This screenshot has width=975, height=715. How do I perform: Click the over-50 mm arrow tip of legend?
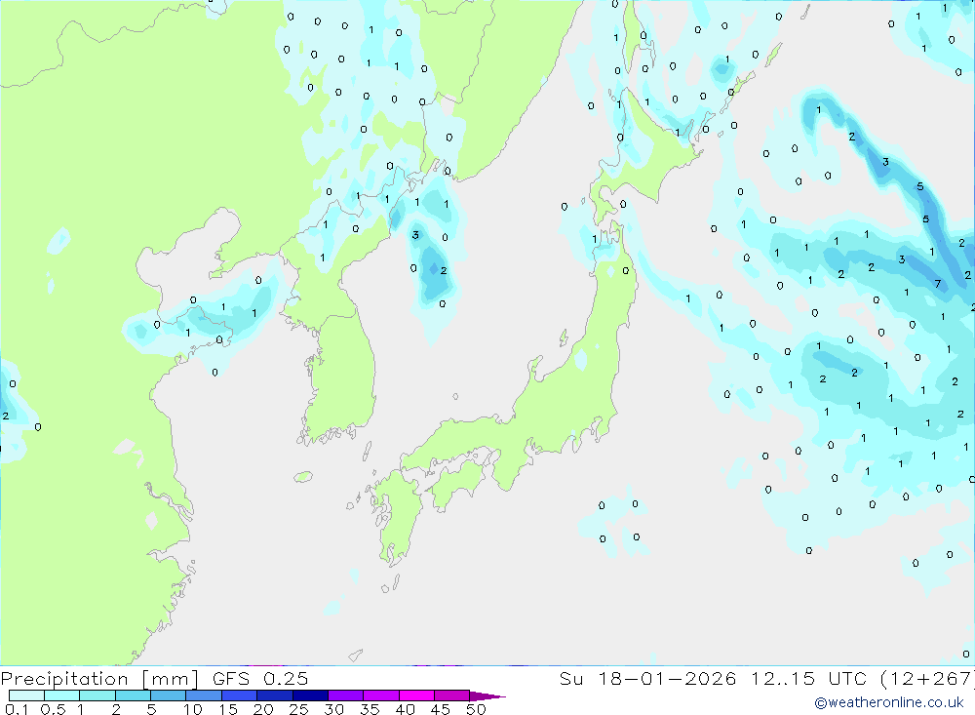pos(487,696)
